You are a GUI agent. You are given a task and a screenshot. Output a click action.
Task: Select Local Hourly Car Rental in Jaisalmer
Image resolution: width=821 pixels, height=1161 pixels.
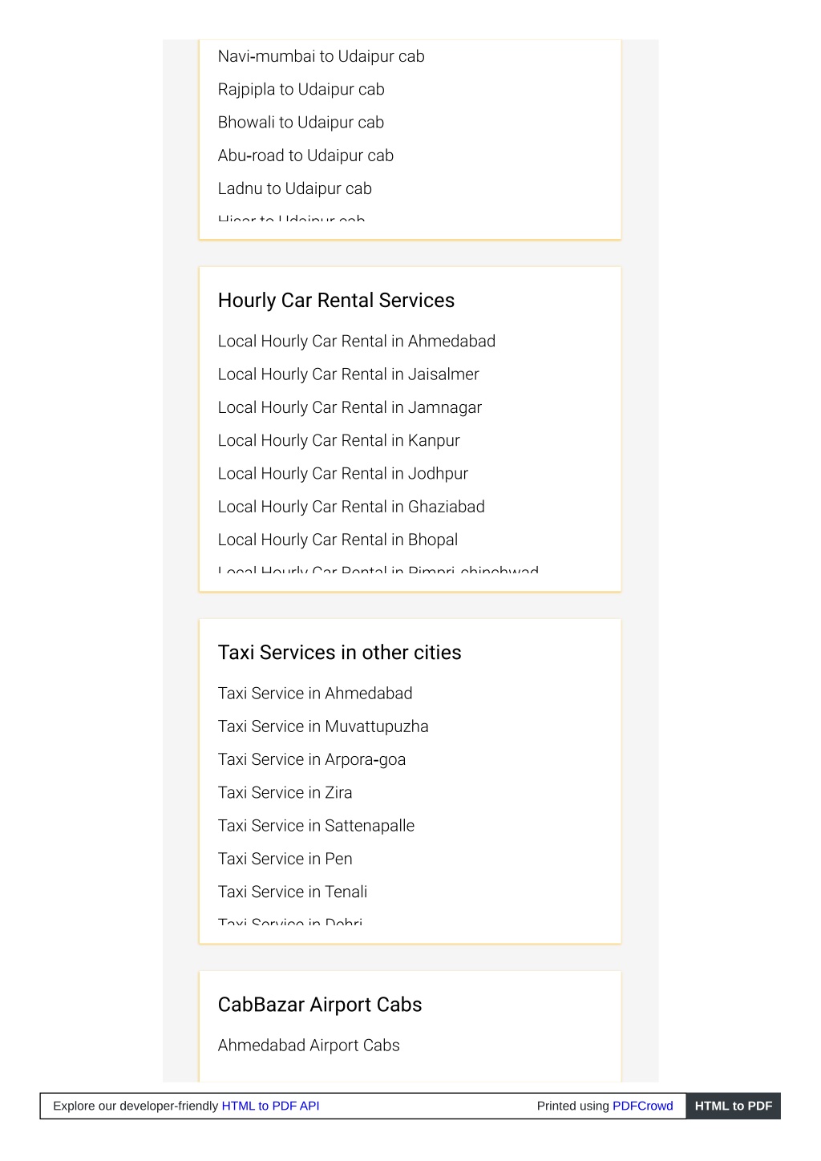coord(348,374)
